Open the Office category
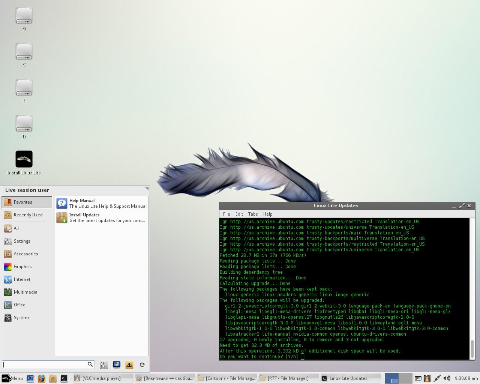480x384 pixels. pyautogui.click(x=27, y=305)
